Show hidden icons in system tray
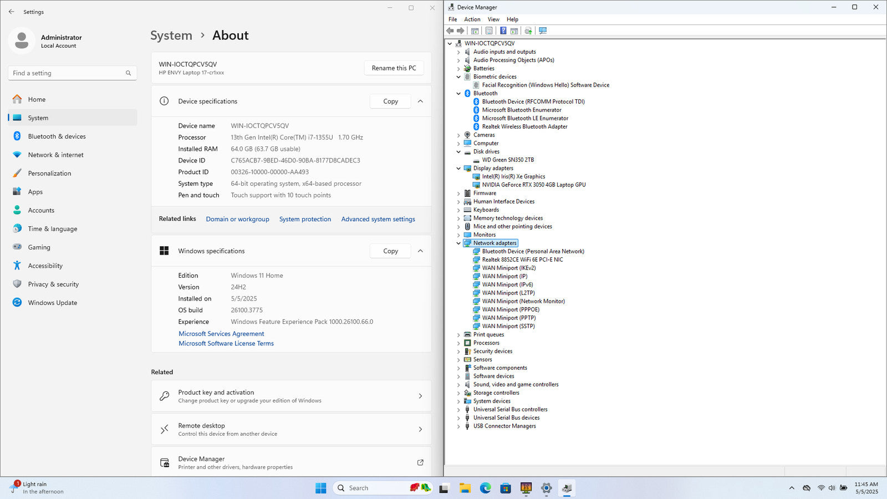Image resolution: width=887 pixels, height=499 pixels. click(792, 488)
